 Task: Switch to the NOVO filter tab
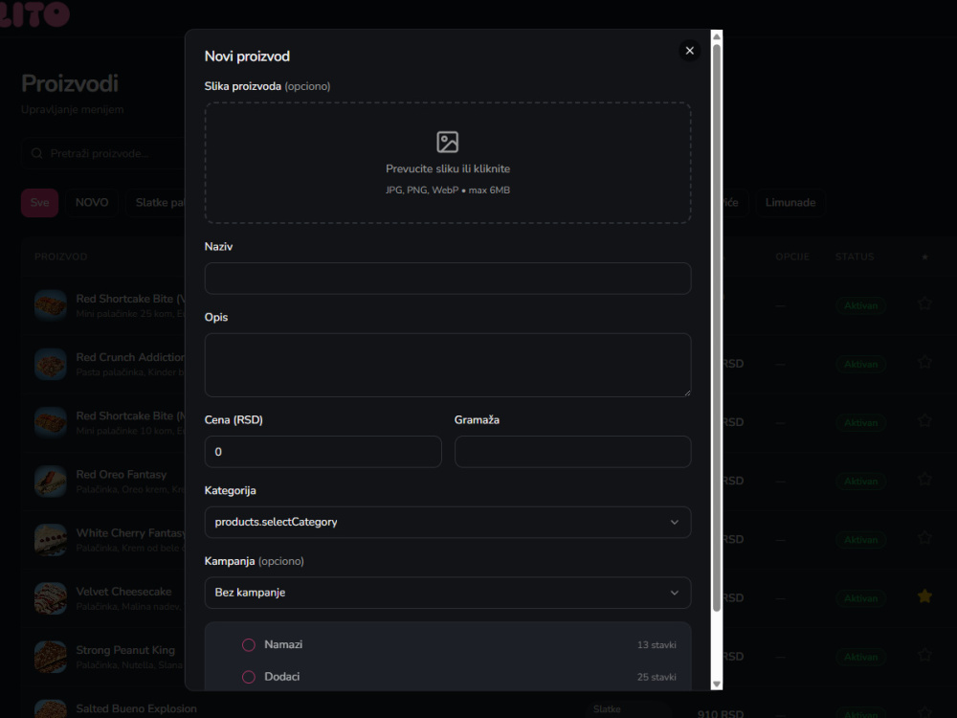92,203
